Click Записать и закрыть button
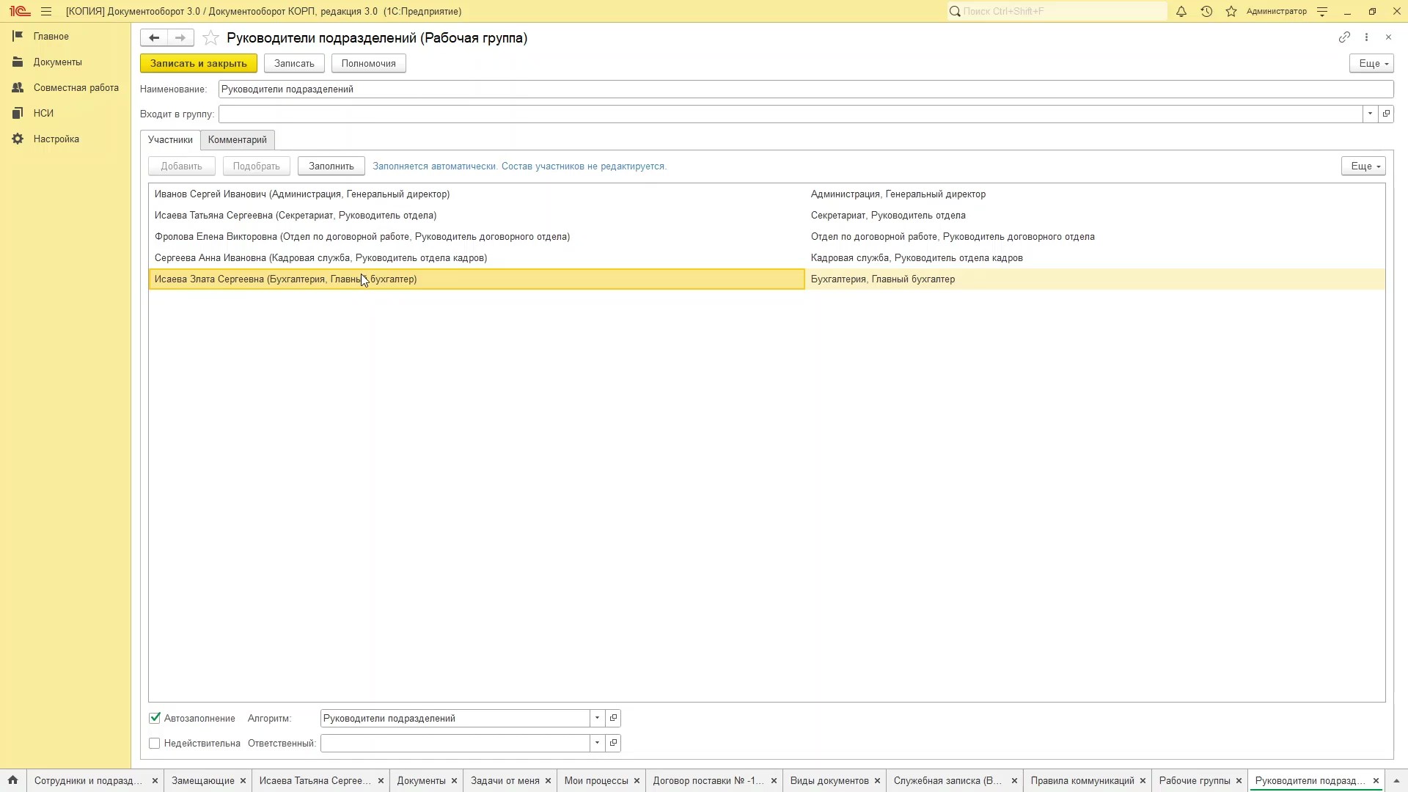The image size is (1408, 792). pyautogui.click(x=198, y=63)
